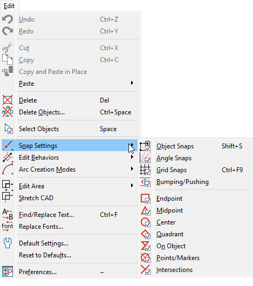
Task: Click the Stretch CAD icon
Action: [x=7, y=198]
